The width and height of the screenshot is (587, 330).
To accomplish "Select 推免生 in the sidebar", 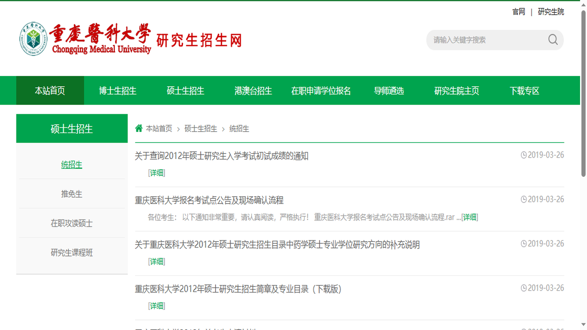I will tap(72, 194).
